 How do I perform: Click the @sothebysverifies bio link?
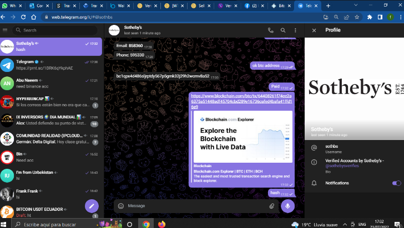point(342,166)
